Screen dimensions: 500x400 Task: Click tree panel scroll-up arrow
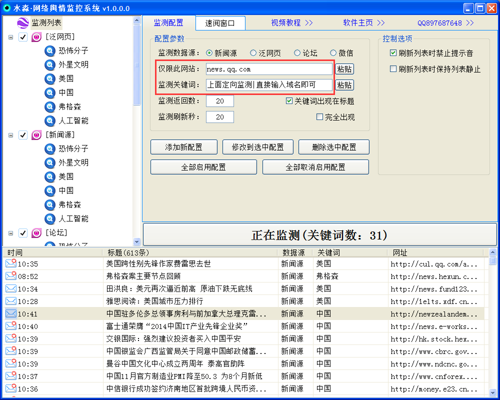click(x=137, y=20)
